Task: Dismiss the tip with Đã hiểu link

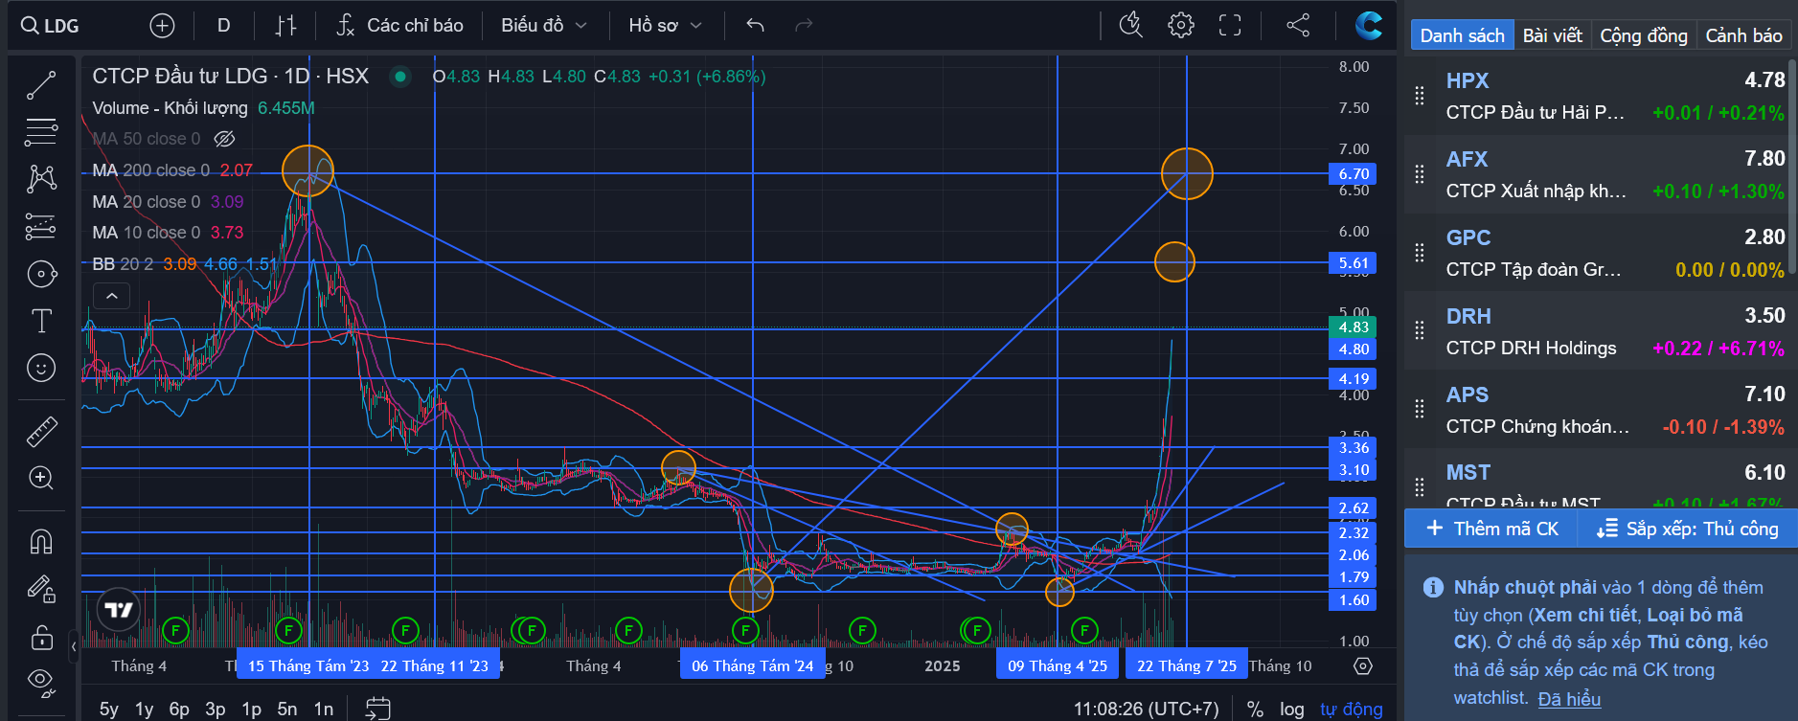Action: (1569, 699)
